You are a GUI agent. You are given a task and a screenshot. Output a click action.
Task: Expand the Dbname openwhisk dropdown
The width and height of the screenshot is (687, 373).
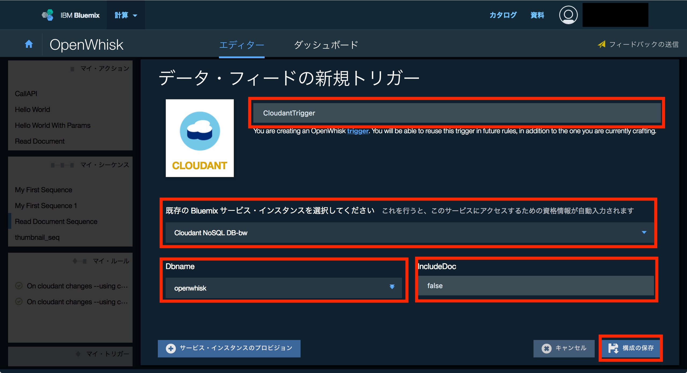click(284, 288)
